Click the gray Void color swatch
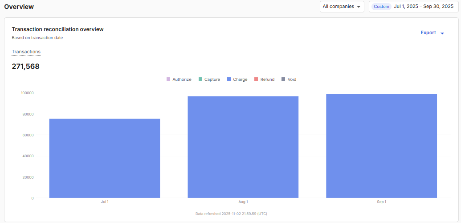This screenshot has height=223, width=461. coord(283,79)
